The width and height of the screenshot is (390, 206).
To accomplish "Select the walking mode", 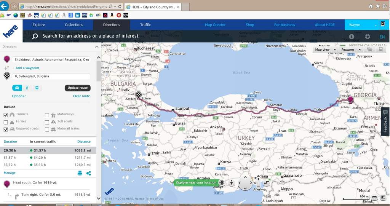I will coord(27,88).
